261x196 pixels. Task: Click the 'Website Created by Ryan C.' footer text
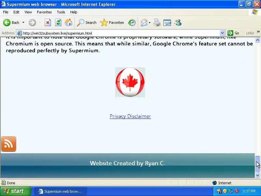pyautogui.click(x=128, y=163)
